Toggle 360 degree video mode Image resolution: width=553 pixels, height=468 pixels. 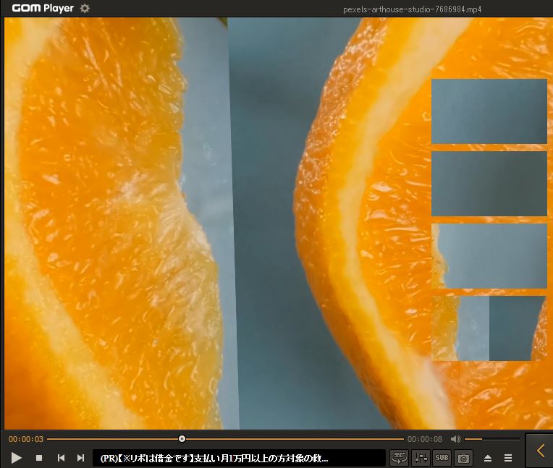(x=400, y=458)
